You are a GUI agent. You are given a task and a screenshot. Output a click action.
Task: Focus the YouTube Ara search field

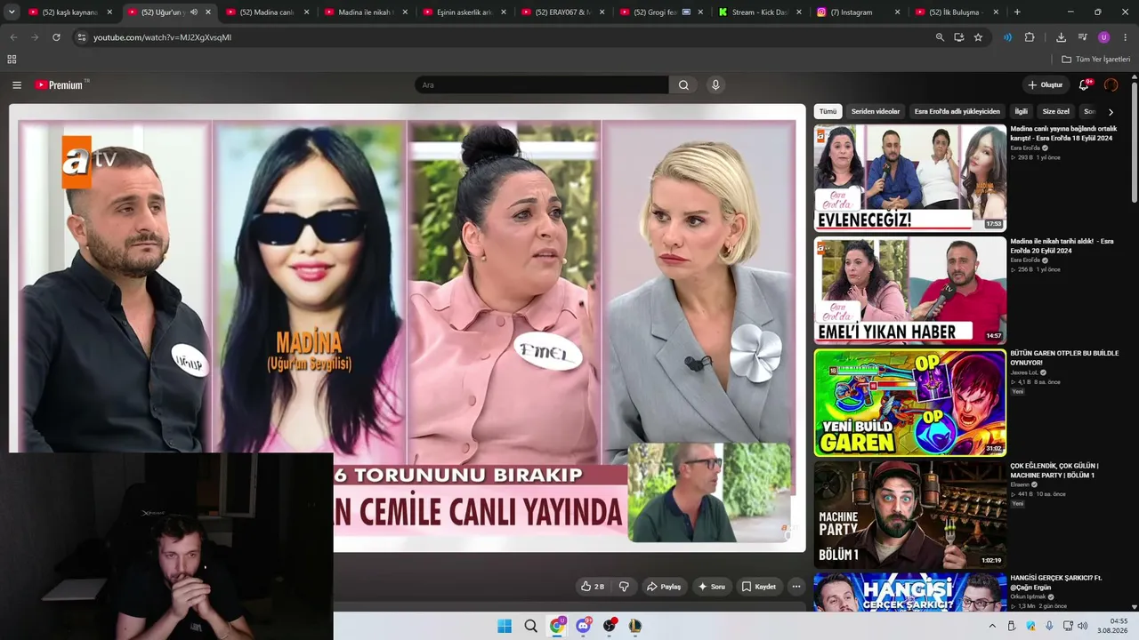(542, 85)
